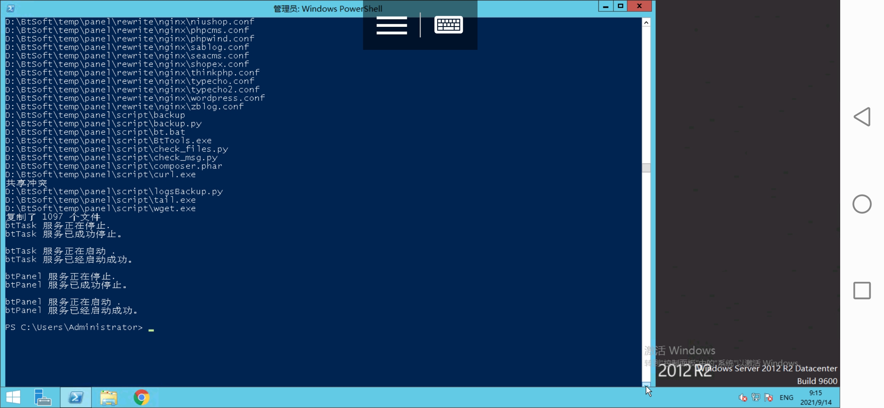Click PowerShell scrollbar up arrow

point(646,23)
